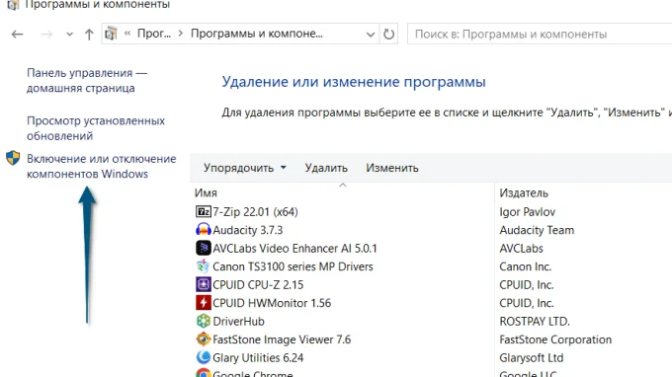
Task: Click the shield icon beside Windows components
Action: pyautogui.click(x=13, y=158)
